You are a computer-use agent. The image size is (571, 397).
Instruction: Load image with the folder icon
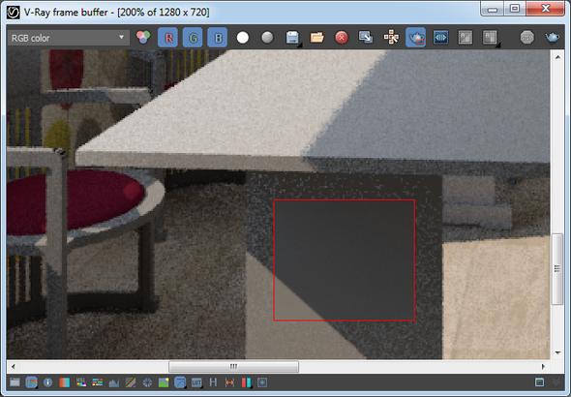tap(316, 38)
